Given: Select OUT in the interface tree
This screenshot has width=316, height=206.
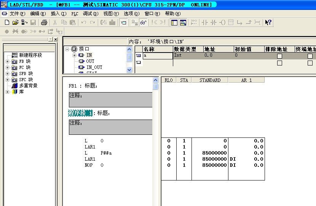Looking at the screenshot, I should pyautogui.click(x=90, y=61).
